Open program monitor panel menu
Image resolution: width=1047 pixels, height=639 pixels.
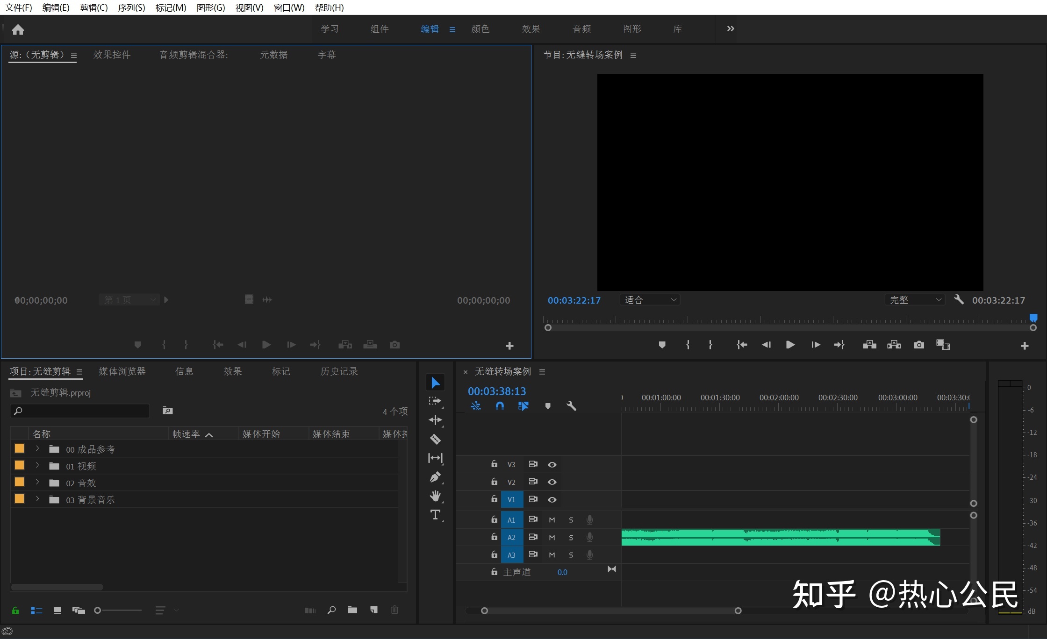pyautogui.click(x=633, y=55)
